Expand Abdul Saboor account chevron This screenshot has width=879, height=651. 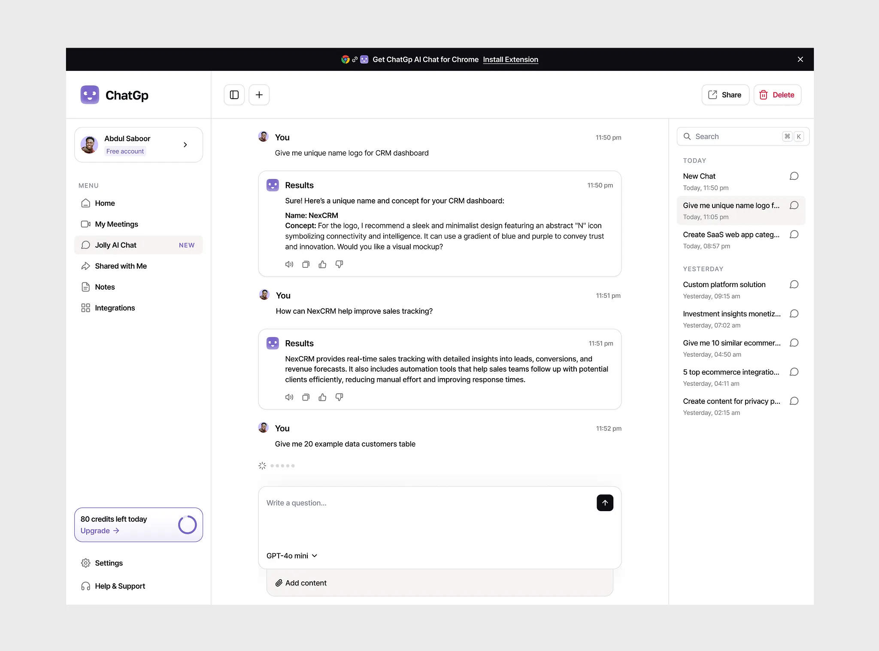click(x=185, y=145)
